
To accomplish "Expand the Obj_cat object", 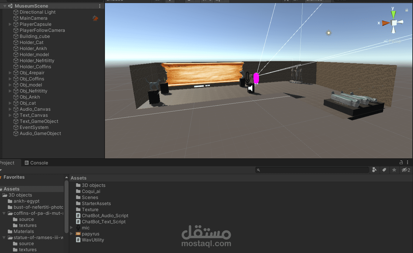I will (10, 103).
